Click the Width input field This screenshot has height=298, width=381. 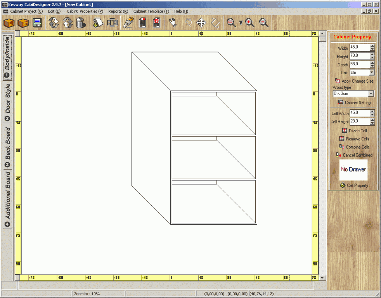pos(360,47)
